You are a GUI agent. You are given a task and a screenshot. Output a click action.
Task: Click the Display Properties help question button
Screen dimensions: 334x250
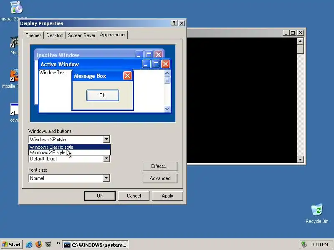[x=174, y=23]
